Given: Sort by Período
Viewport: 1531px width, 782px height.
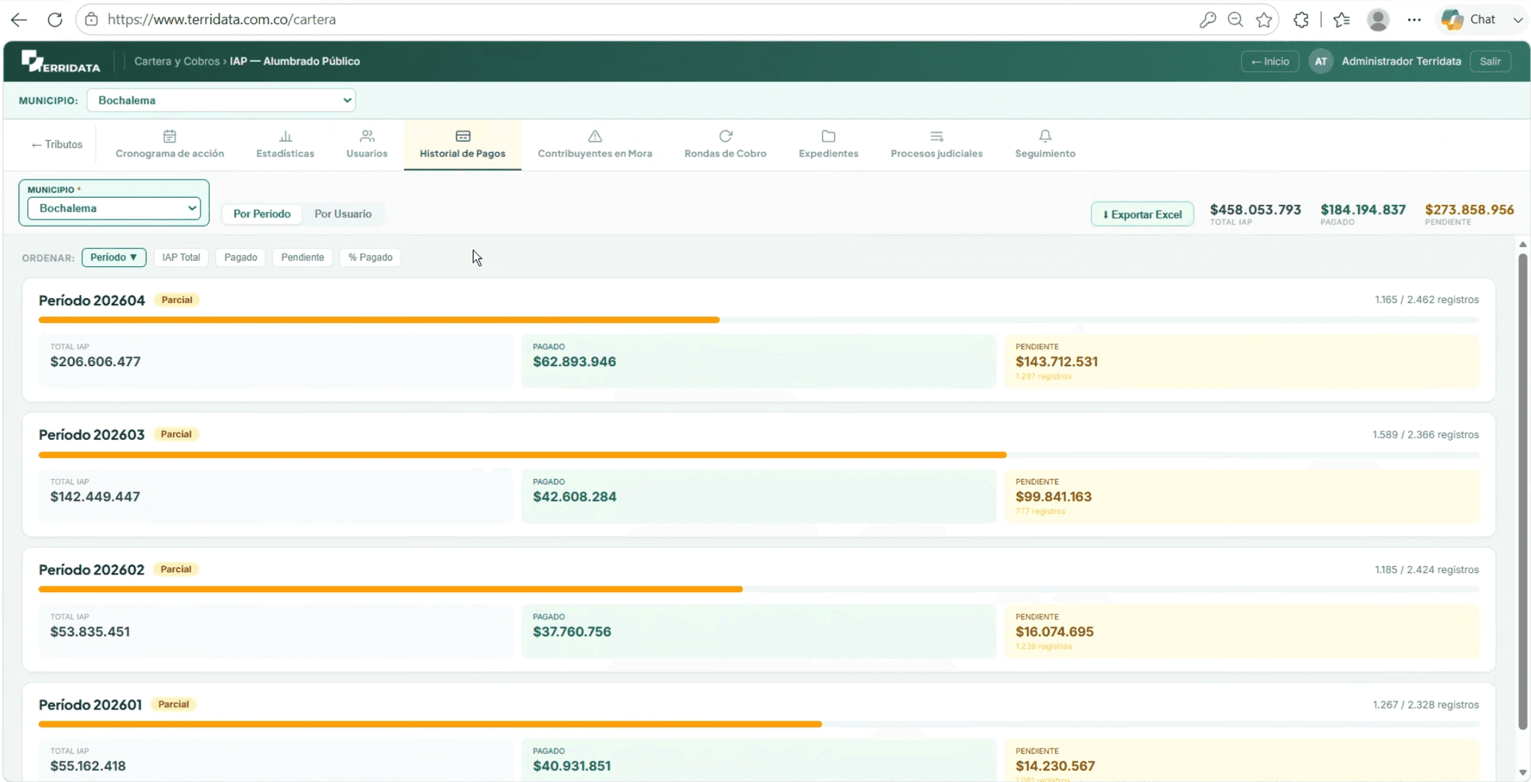Looking at the screenshot, I should [114, 257].
